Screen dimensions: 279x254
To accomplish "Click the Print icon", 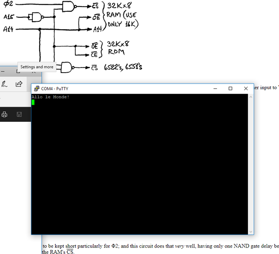I will click(x=4, y=114).
